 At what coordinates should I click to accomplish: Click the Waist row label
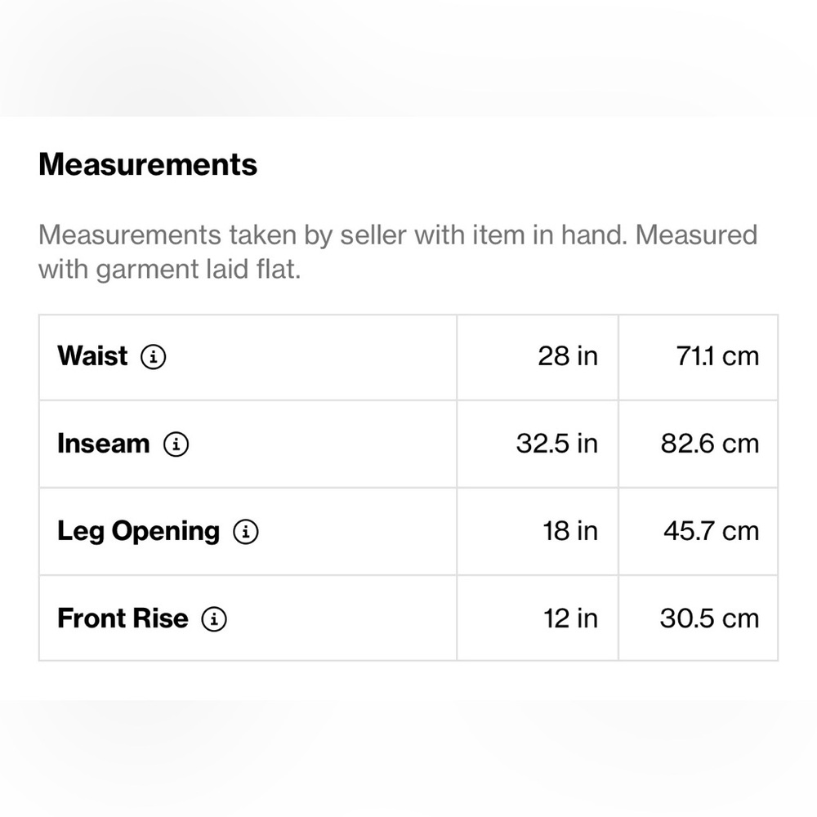pyautogui.click(x=92, y=357)
